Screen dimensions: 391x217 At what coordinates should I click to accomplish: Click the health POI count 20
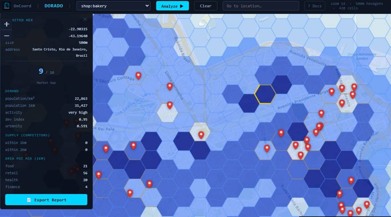click(x=85, y=180)
